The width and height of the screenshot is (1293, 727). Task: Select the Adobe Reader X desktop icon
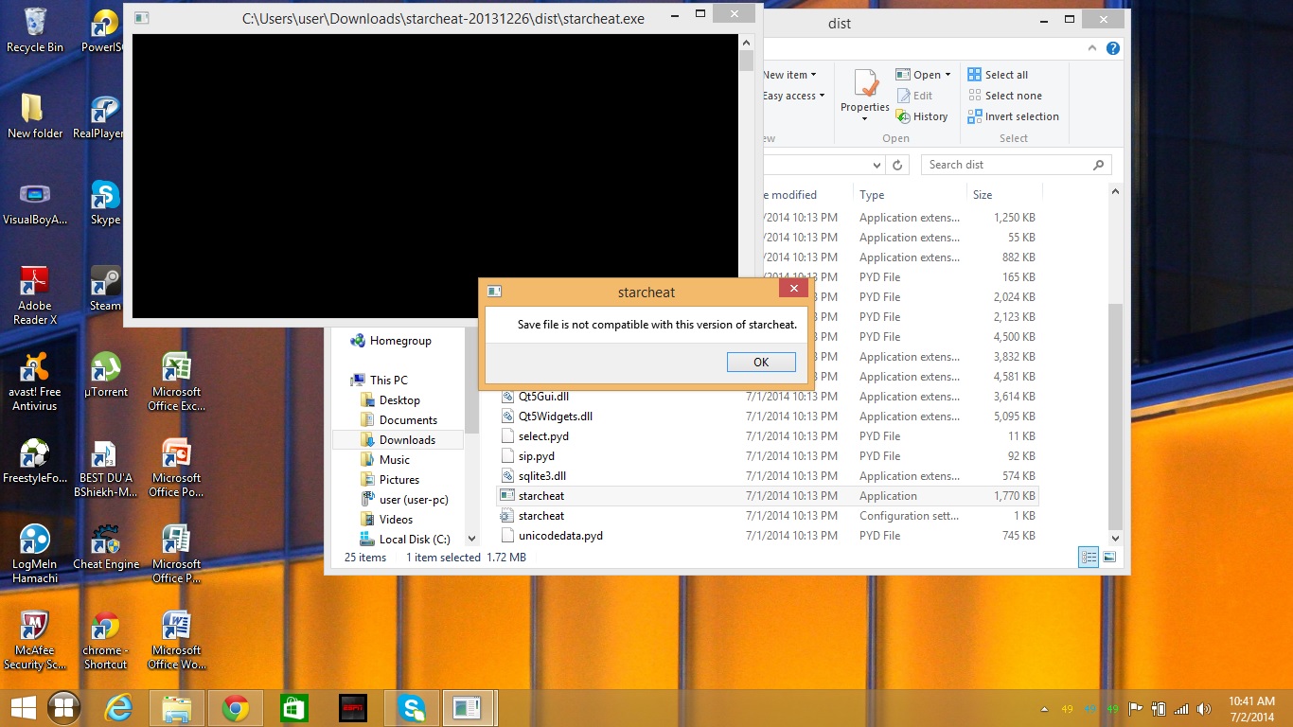(35, 295)
